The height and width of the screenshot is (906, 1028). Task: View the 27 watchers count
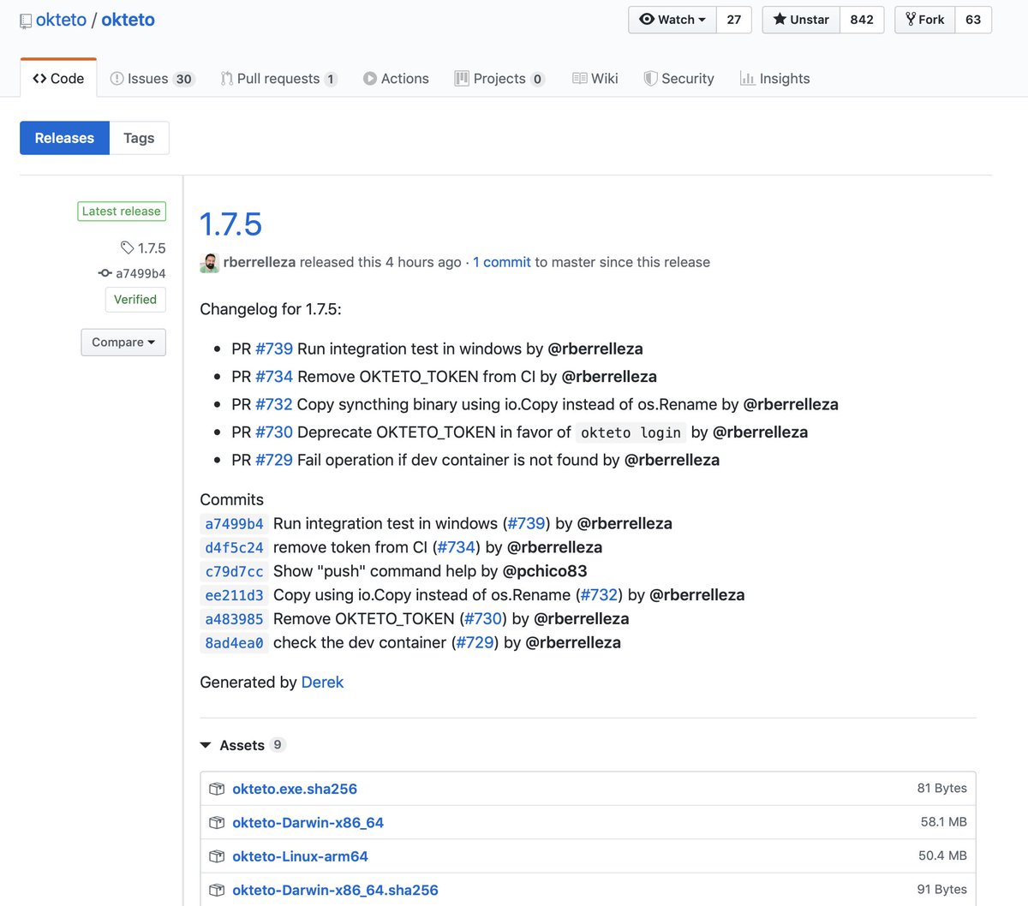[x=734, y=20]
